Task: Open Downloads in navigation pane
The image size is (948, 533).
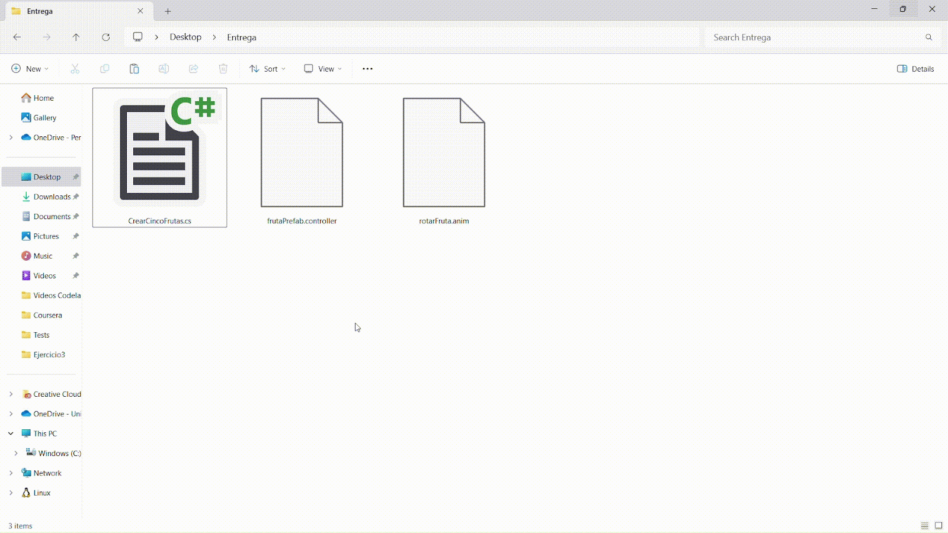Action: click(41, 197)
